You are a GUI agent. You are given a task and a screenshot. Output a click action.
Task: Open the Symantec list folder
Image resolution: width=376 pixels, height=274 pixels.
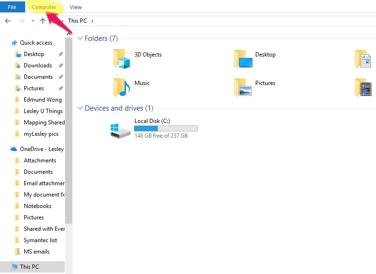[40, 240]
